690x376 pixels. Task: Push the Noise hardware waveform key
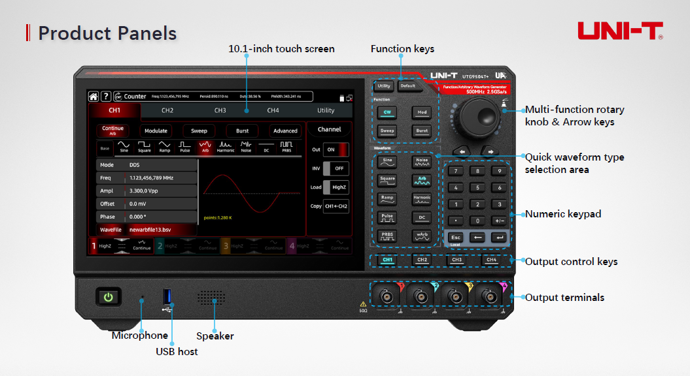[x=422, y=162]
